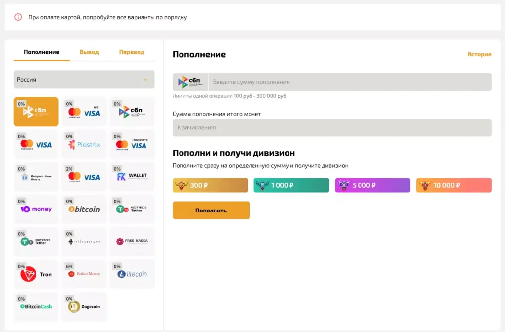Choose the BitcoinCash payment method
The image size is (505, 332).
[36, 306]
